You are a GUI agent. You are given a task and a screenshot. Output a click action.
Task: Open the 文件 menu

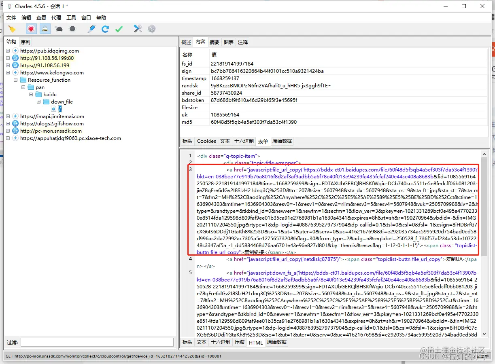tap(11, 18)
